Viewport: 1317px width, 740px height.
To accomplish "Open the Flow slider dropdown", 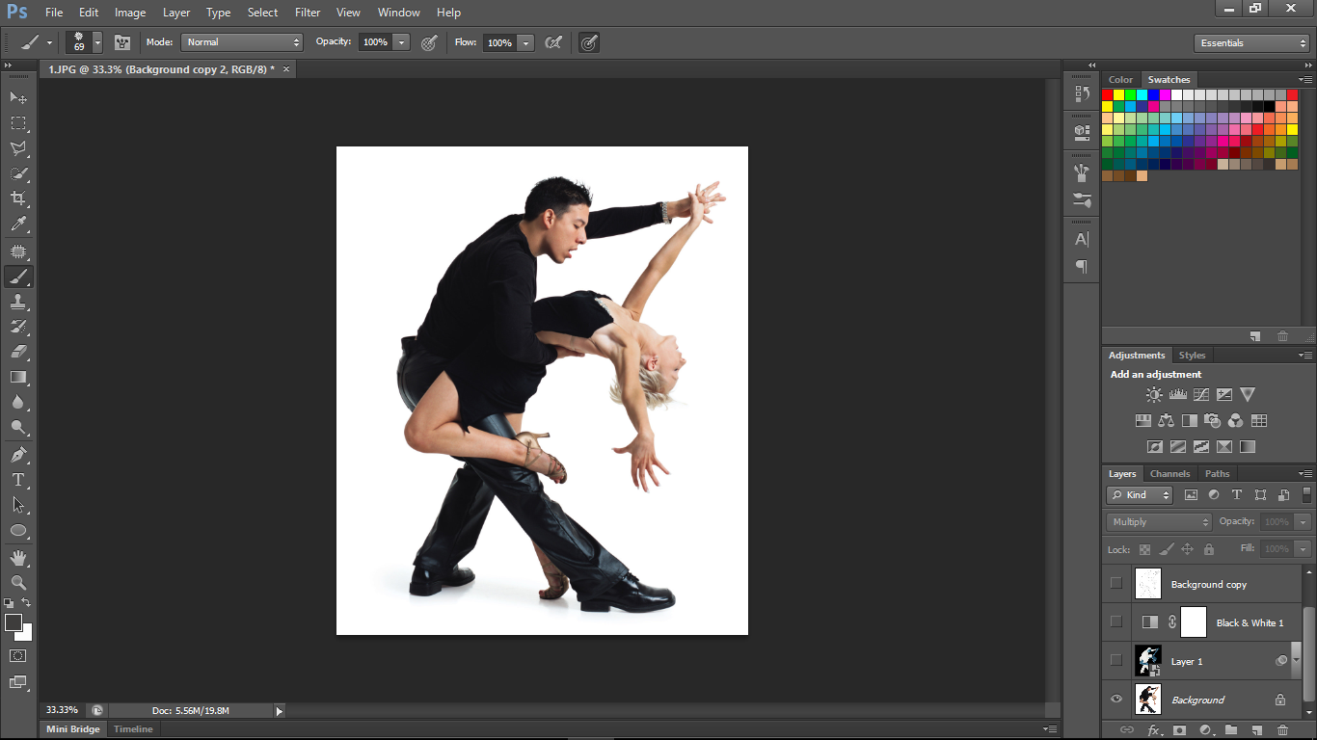I will pyautogui.click(x=525, y=42).
